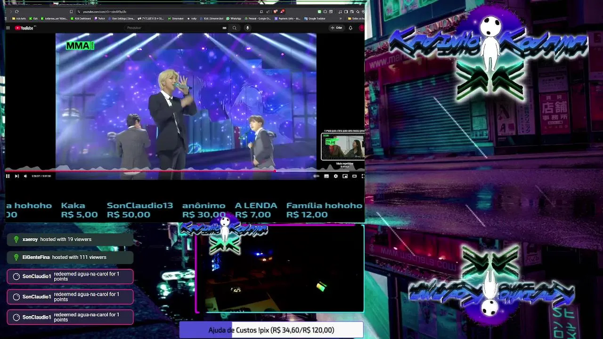Select SonClaudio13 R$ 50,00 donation
The height and width of the screenshot is (339, 603).
point(140,210)
